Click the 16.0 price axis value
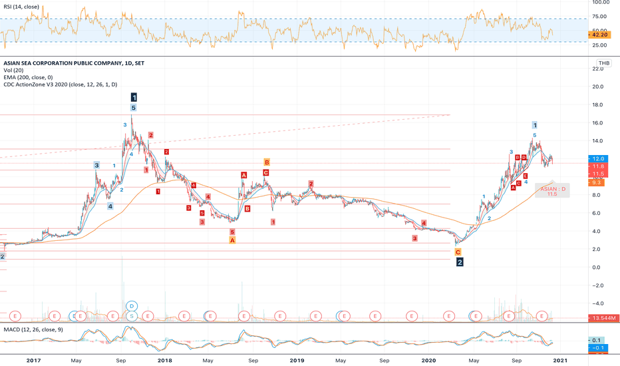 pos(597,123)
